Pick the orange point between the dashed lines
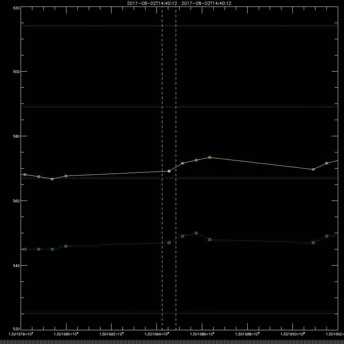This screenshot has height=344, width=344. 169,171
